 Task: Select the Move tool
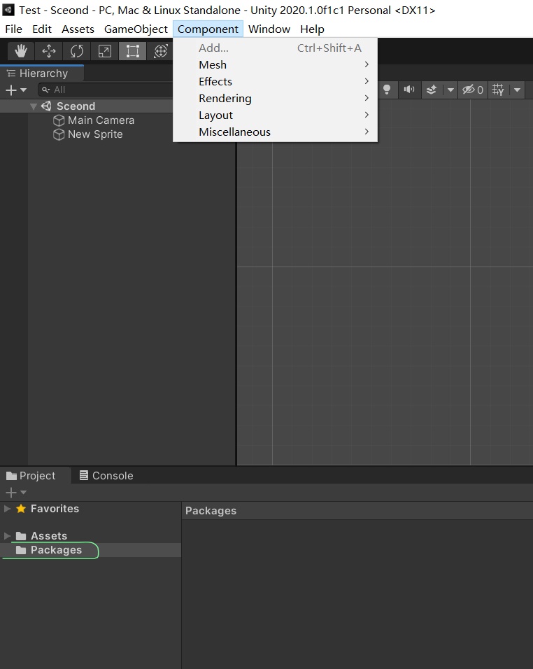point(49,51)
